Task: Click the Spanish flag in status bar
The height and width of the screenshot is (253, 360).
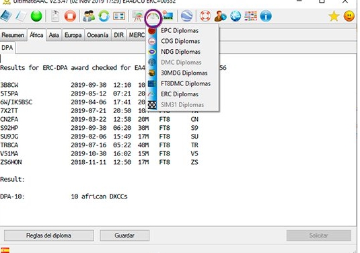Action: tap(5, 250)
